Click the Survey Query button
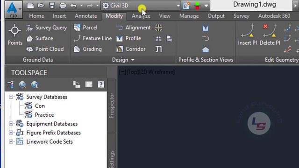Image resolution: width=299 pixels, height=168 pixels. [47, 28]
